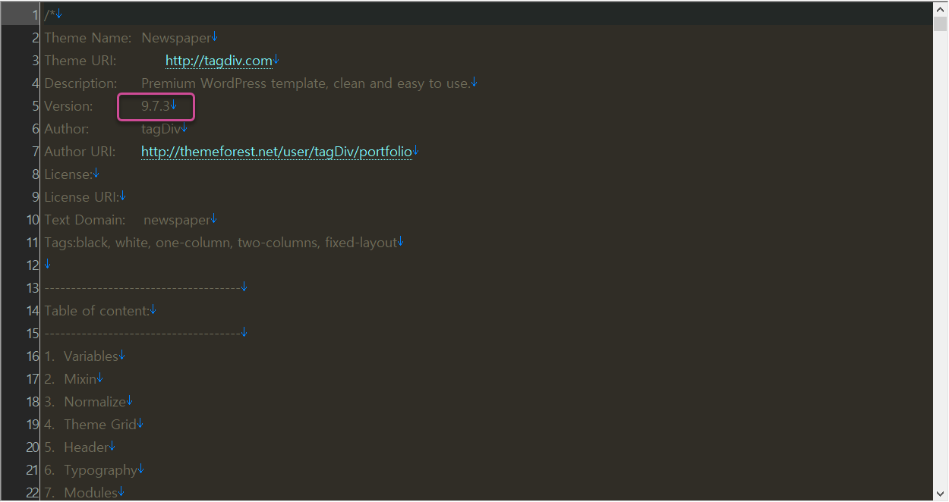Screen dimensions: 949x502
Task: Click the 'Author:' label on line 6
Action: (67, 129)
